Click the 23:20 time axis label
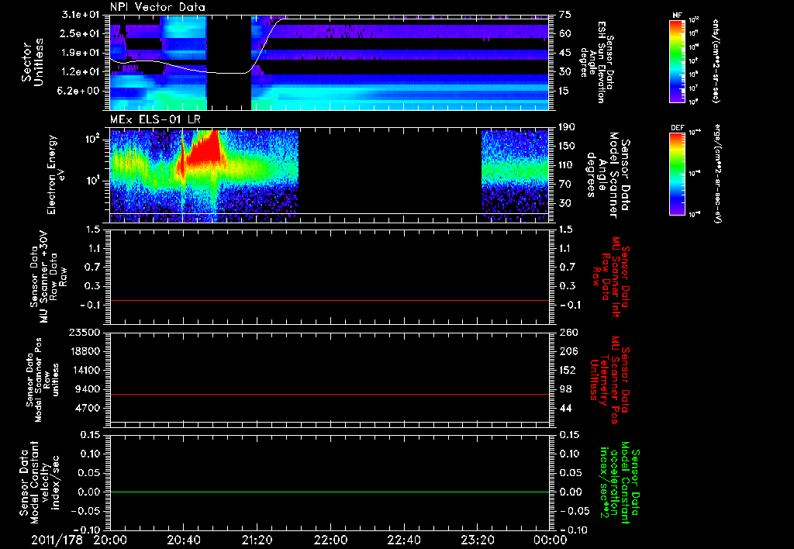Image resolution: width=794 pixels, height=549 pixels. coord(477,540)
